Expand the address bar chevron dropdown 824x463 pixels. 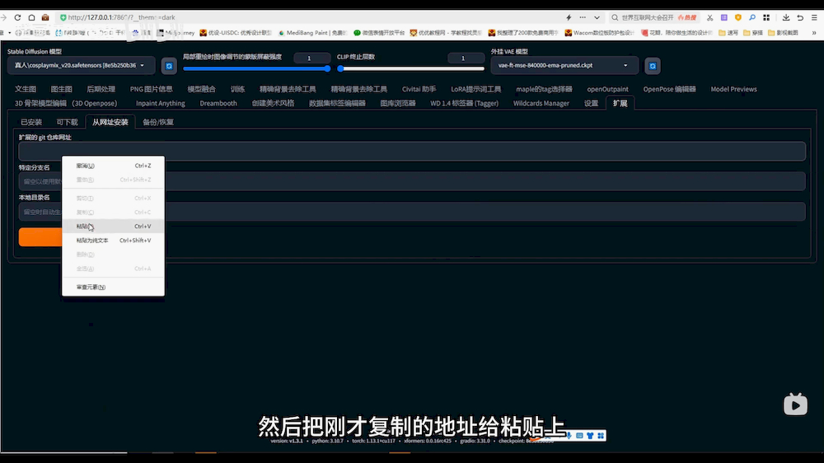tap(597, 17)
